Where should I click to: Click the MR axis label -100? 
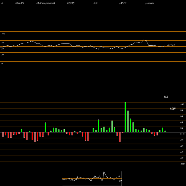pyautogui.click(x=182, y=164)
